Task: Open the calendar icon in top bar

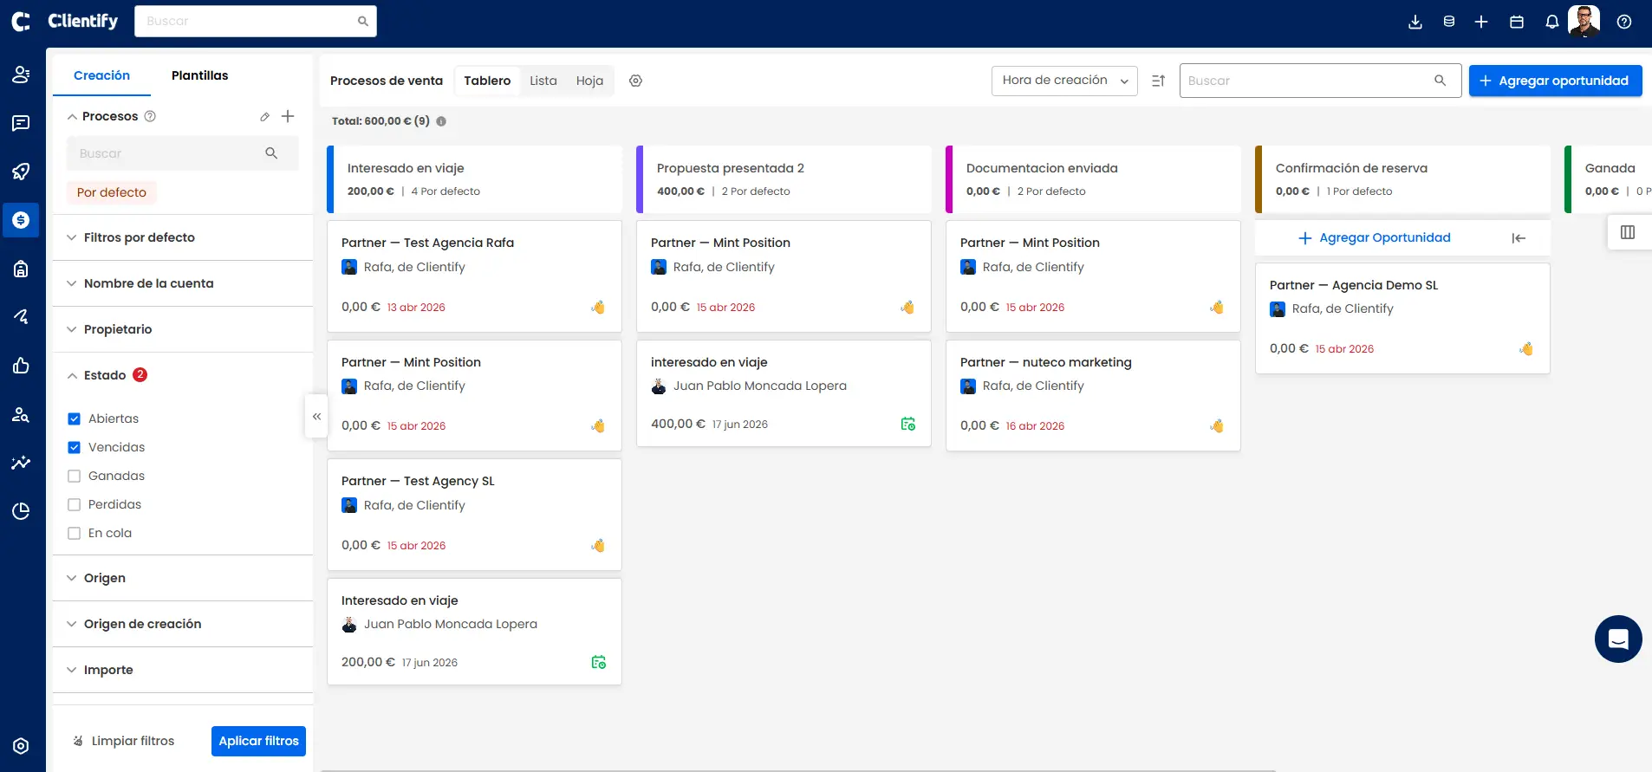Action: tap(1517, 22)
